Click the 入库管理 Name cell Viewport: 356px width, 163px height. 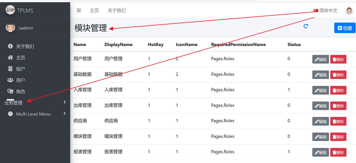[83, 90]
